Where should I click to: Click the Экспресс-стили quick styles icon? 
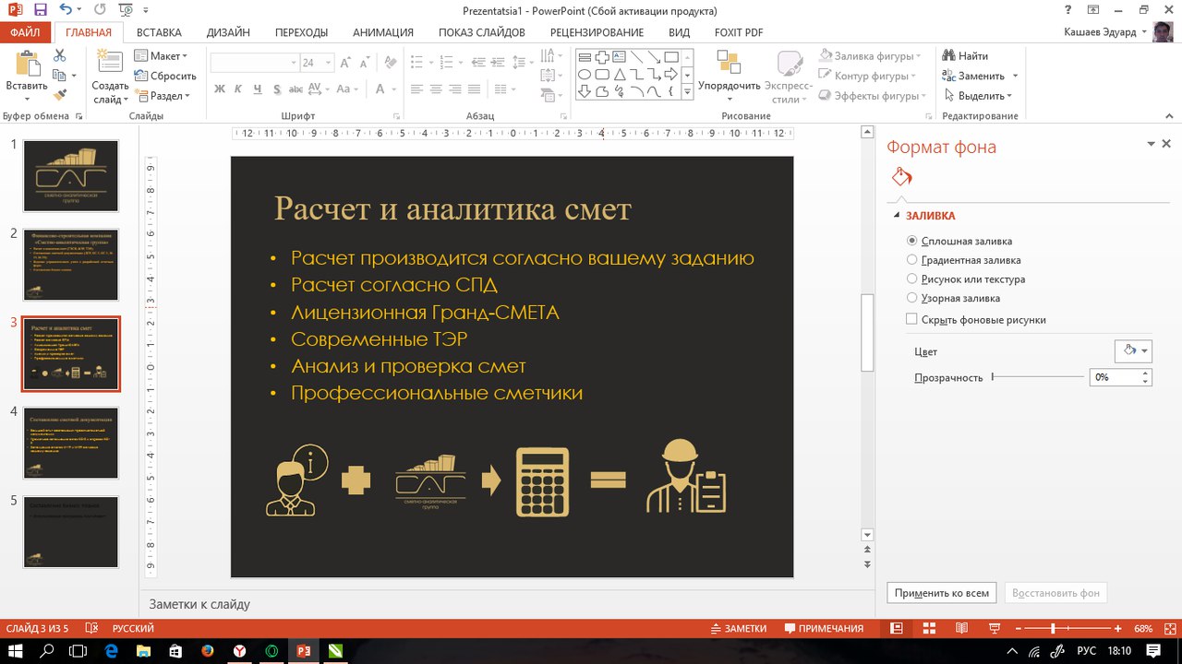[x=790, y=65]
